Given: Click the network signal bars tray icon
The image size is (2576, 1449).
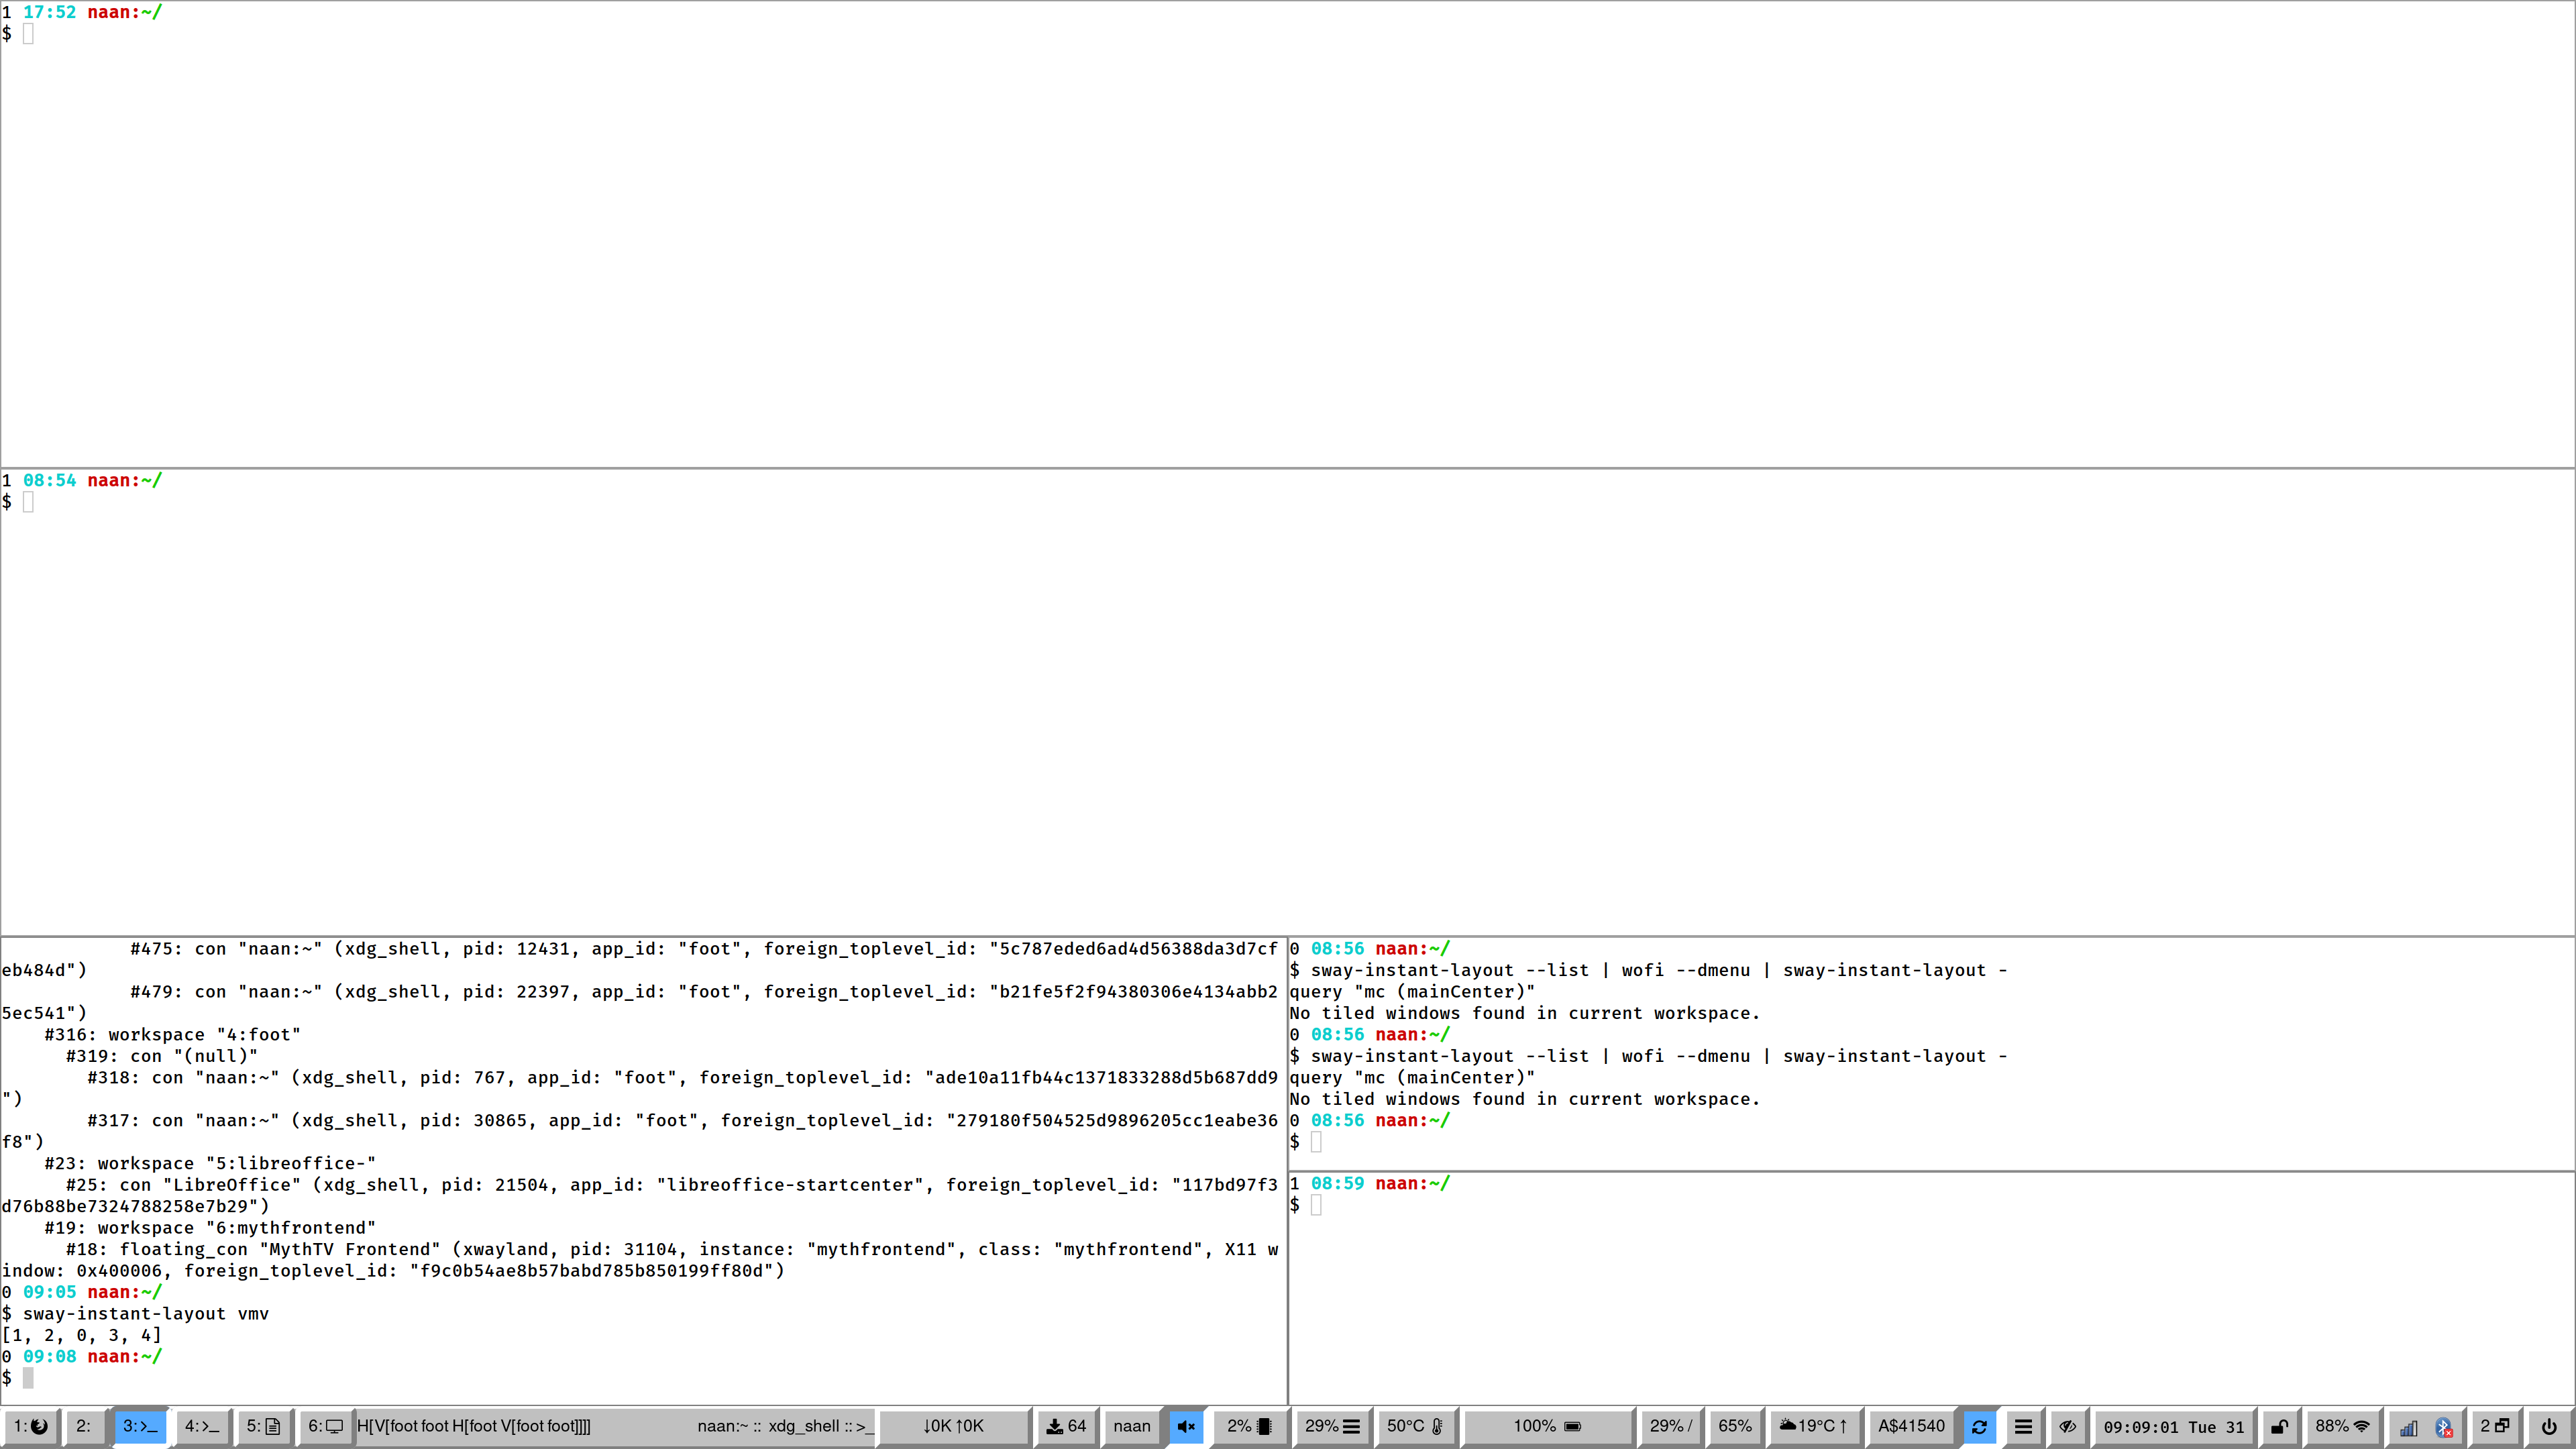Looking at the screenshot, I should (2409, 1427).
